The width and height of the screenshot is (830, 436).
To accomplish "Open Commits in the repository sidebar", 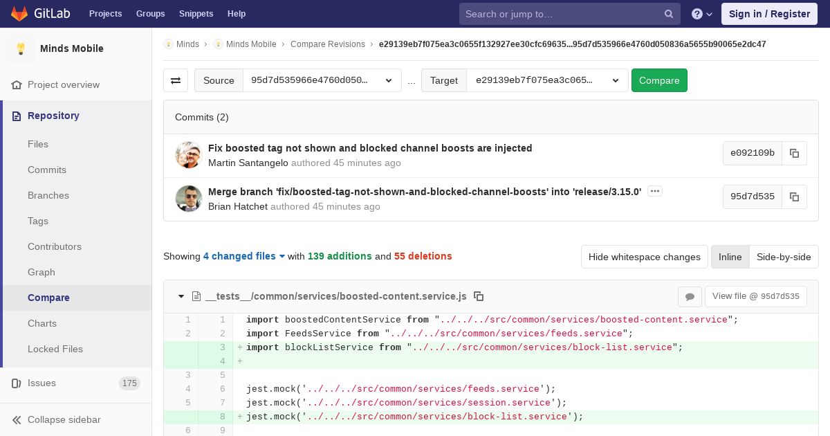I will (x=47, y=170).
